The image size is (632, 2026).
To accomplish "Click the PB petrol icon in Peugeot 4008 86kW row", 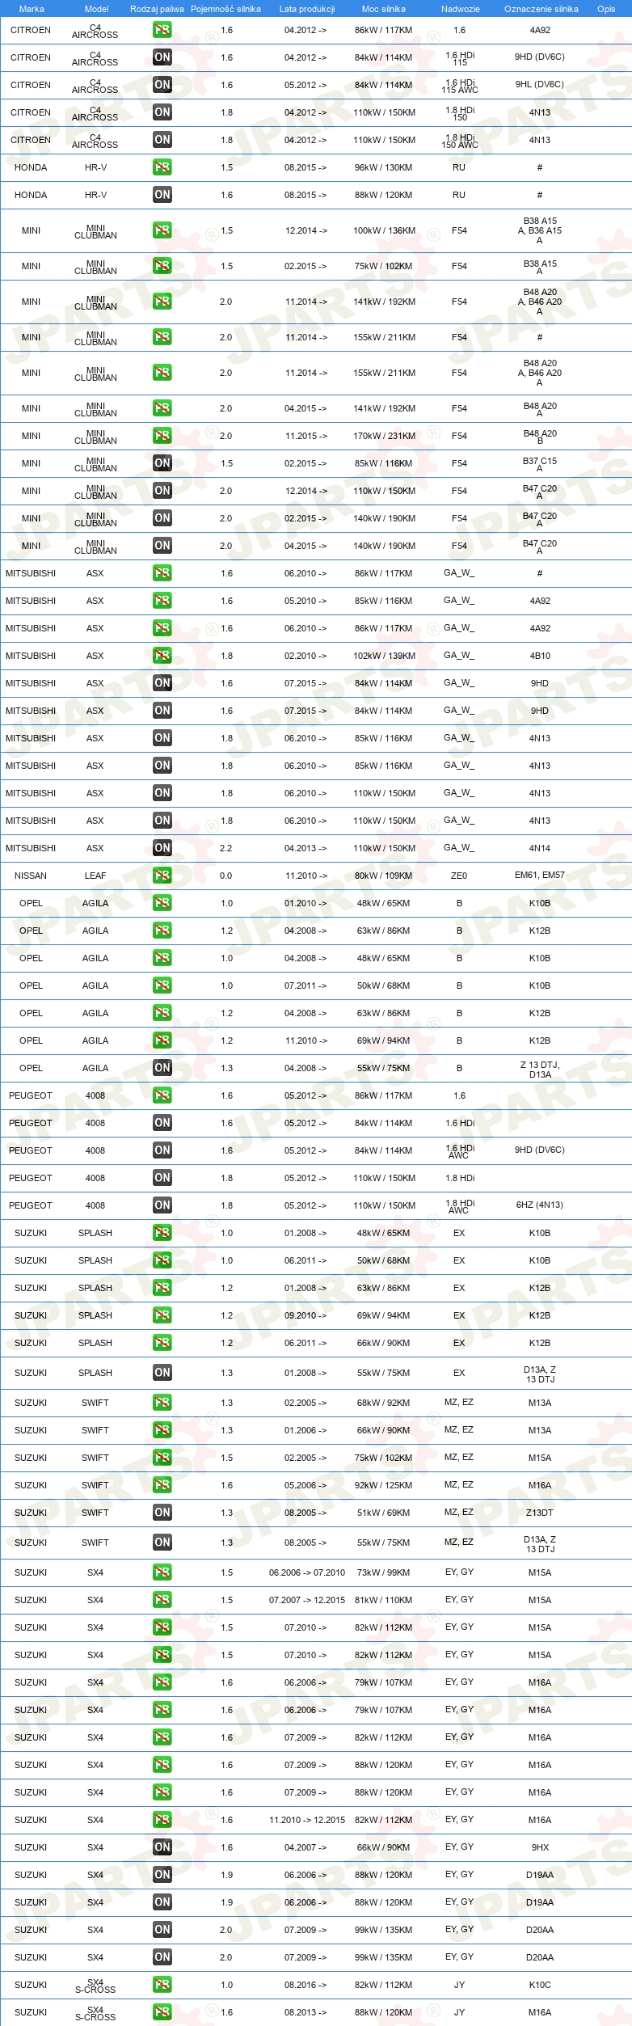I will click(162, 1095).
